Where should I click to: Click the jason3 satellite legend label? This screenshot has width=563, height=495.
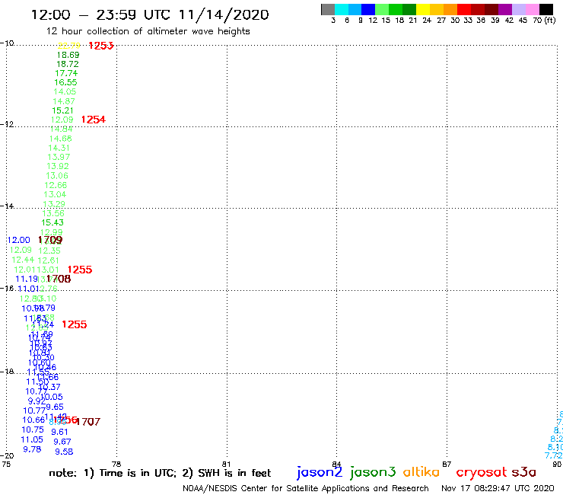[373, 472]
